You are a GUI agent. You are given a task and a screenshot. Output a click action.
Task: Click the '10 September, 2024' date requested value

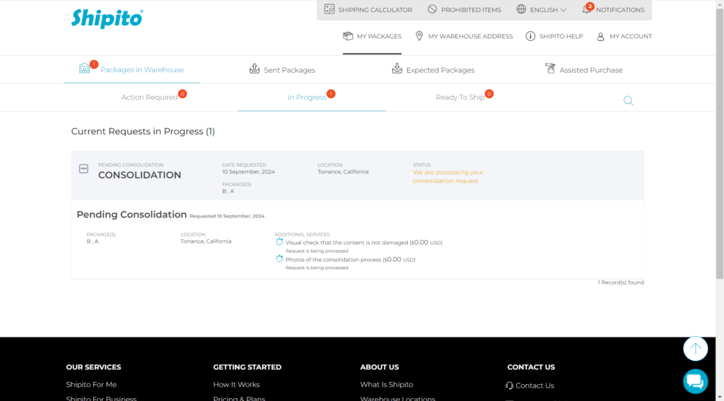pyautogui.click(x=248, y=172)
